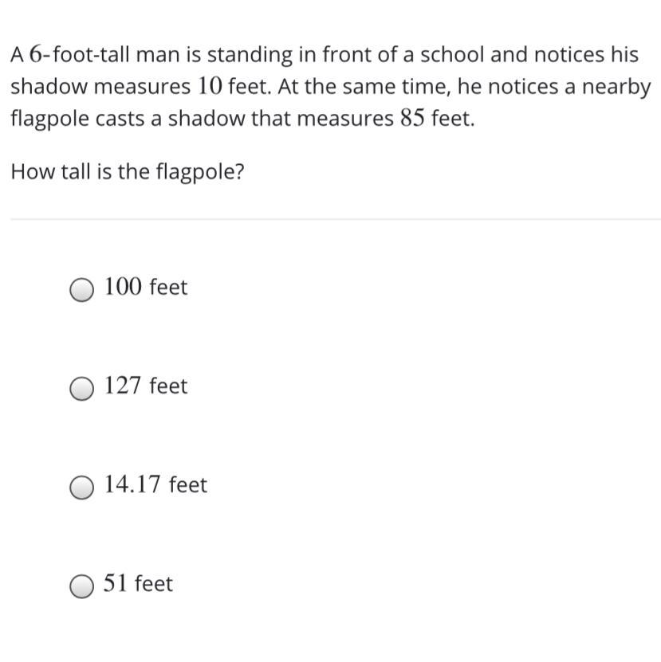Image resolution: width=661 pixels, height=662 pixels.
Task: Click the number 6 in '6-foot-tall'
Action: point(36,54)
